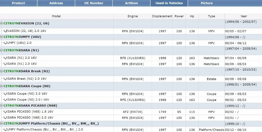Click displacement value 1749

click(x=162, y=112)
